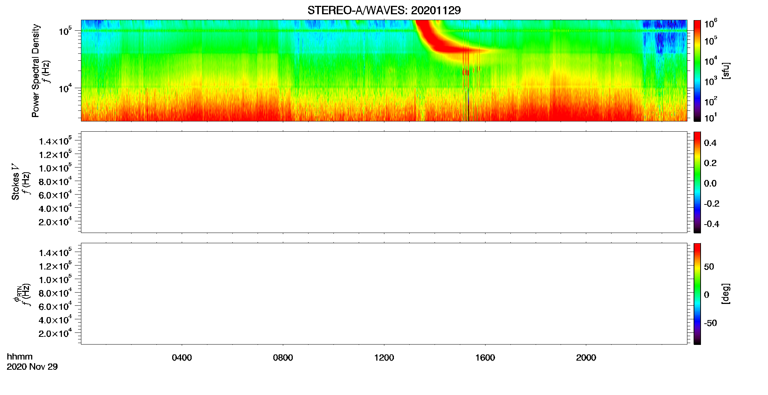Viewport: 768px width, 395px height.
Task: Click the 2020 Nov 29 date label
Action: pos(32,367)
